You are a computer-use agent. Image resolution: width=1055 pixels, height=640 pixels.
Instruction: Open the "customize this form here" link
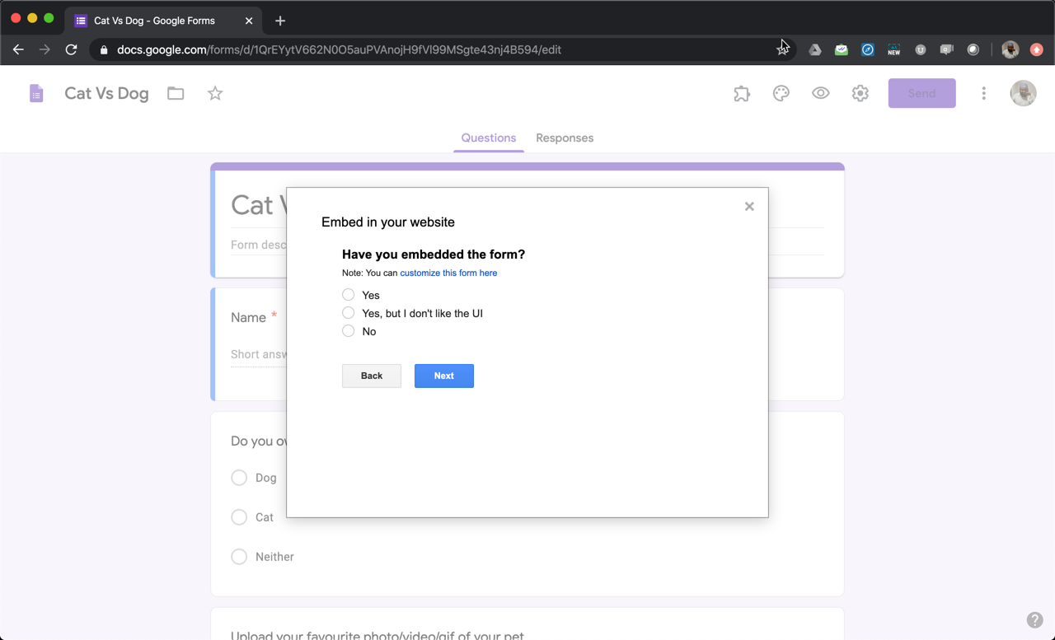(x=448, y=273)
